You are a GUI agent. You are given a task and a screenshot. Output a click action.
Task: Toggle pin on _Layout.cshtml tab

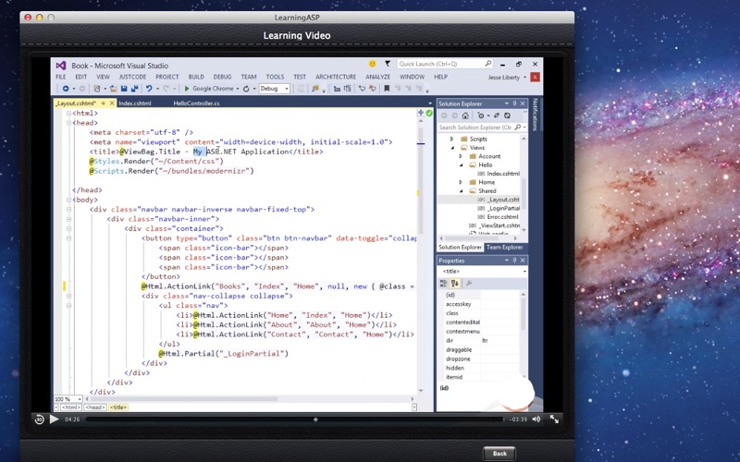(103, 103)
